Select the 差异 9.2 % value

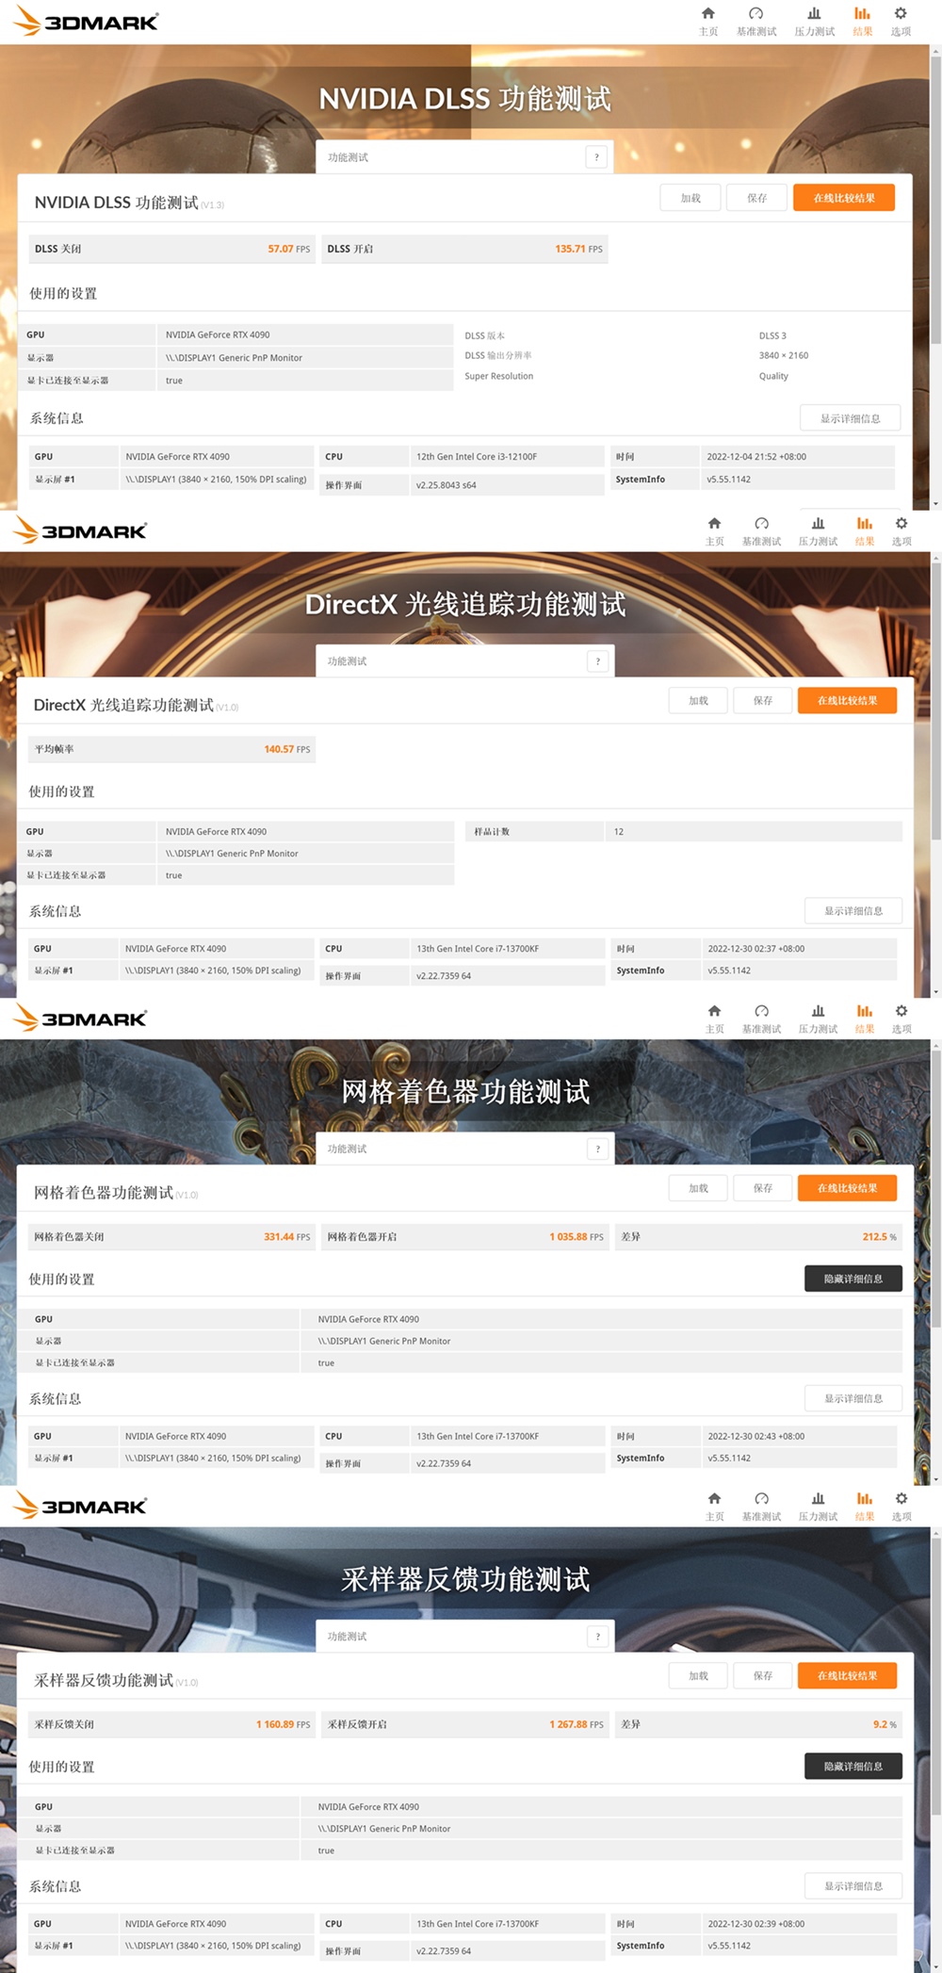tap(758, 1724)
